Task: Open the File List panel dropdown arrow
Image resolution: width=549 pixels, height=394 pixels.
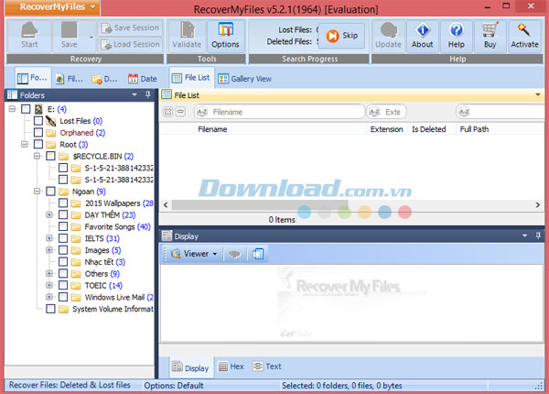Action: point(537,94)
